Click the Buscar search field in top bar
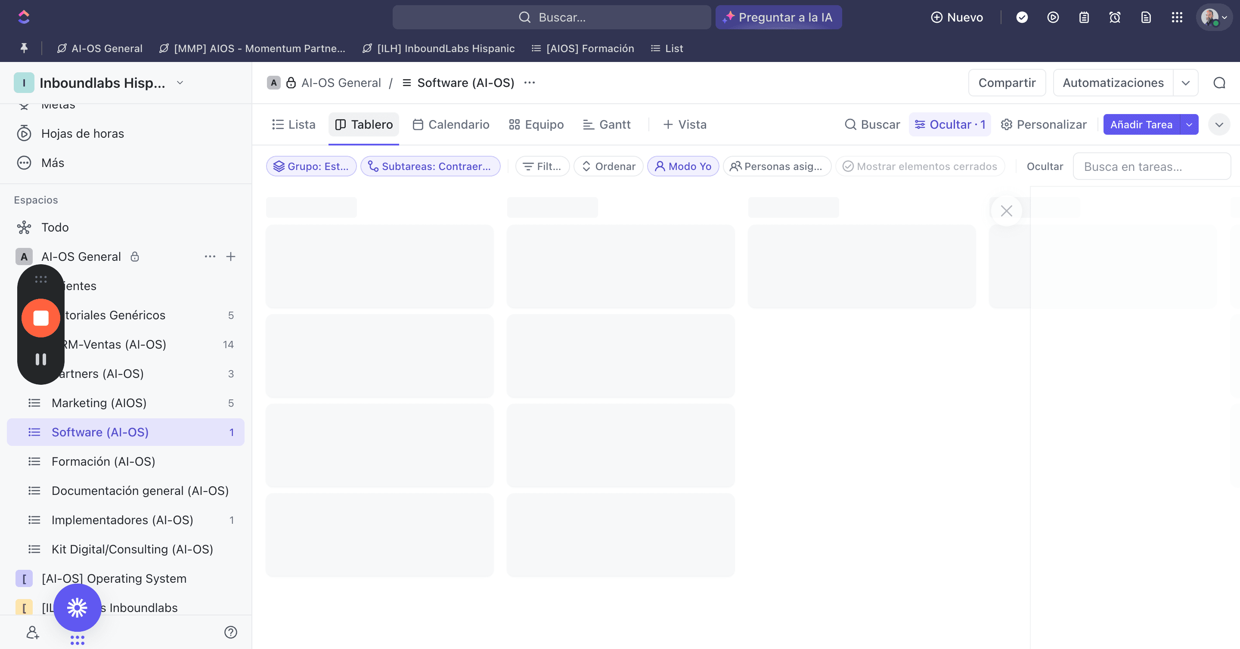Viewport: 1240px width, 649px height. tap(552, 17)
